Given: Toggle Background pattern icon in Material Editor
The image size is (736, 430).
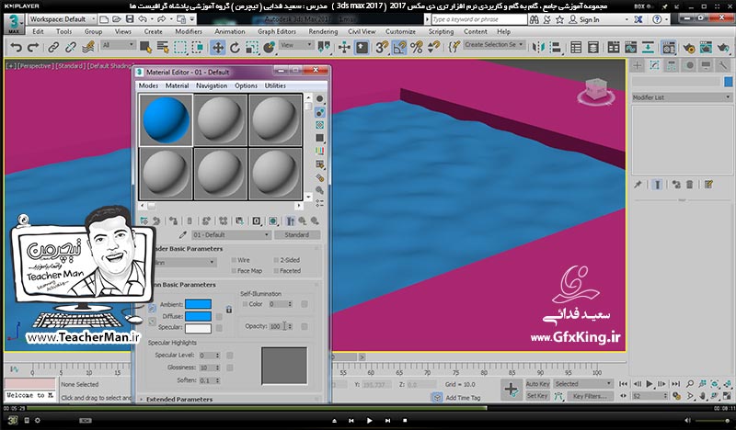Looking at the screenshot, I should (319, 125).
